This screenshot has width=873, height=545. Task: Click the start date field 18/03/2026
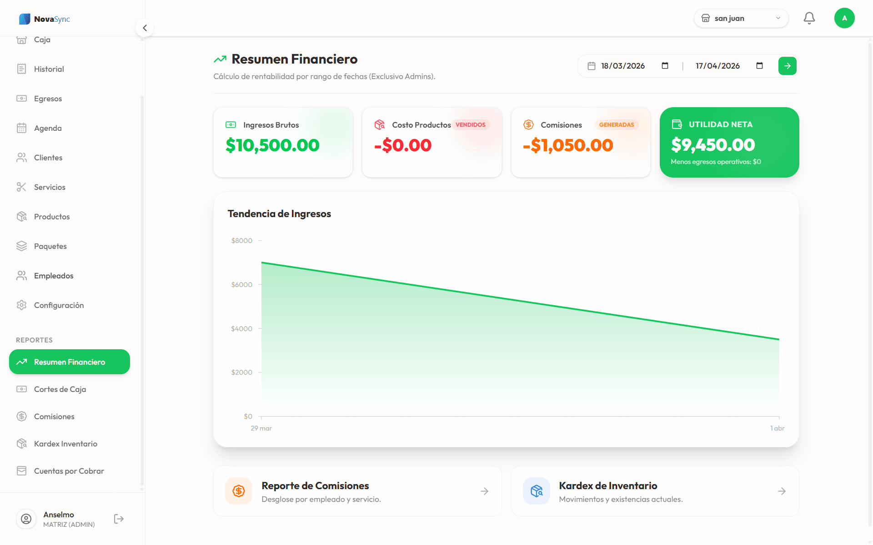(x=622, y=66)
